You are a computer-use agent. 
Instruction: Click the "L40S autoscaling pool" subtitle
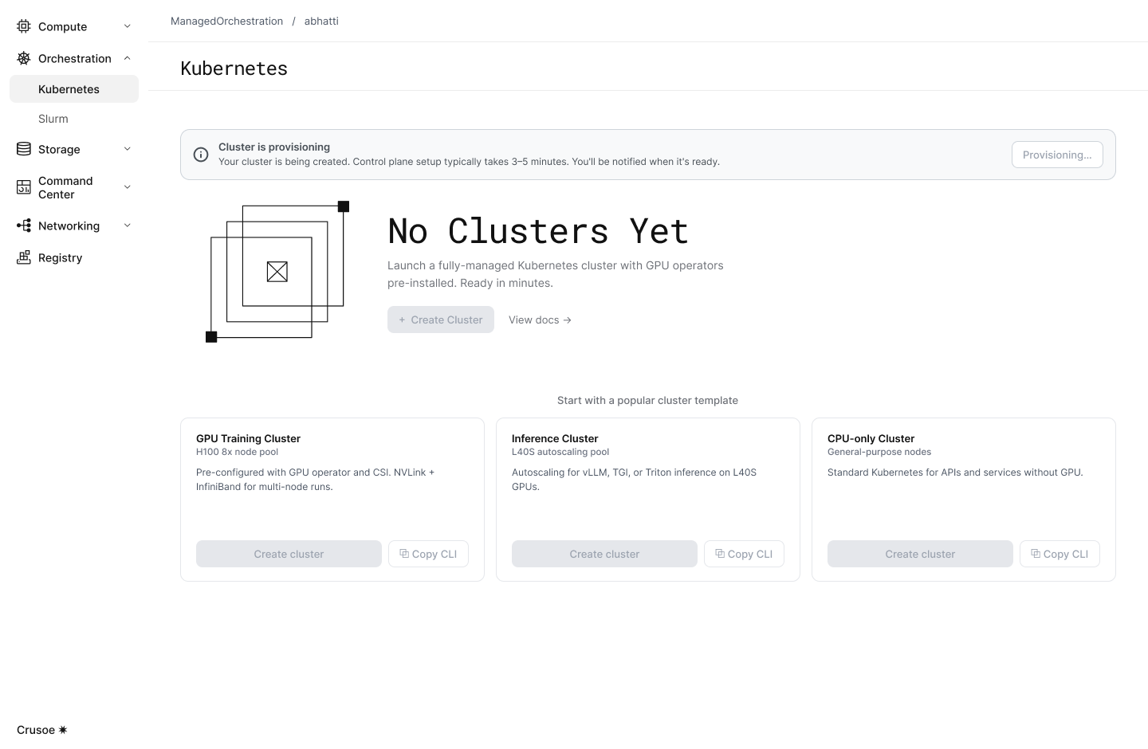[x=560, y=452]
